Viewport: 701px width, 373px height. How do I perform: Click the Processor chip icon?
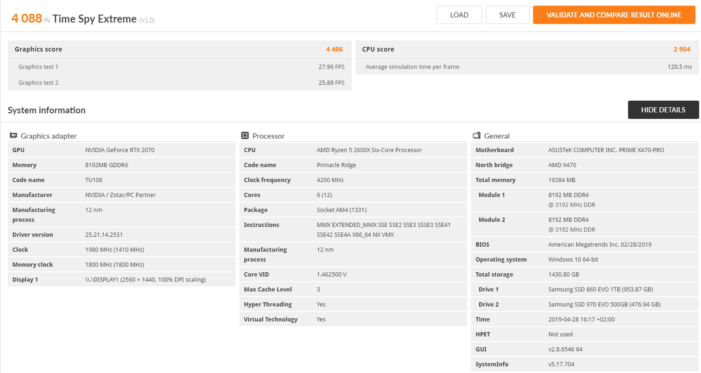pyautogui.click(x=245, y=136)
